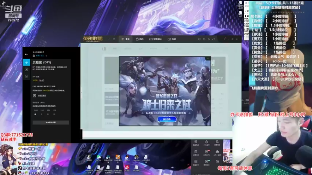Close the knight promotion popup banner
Viewport: 312px width, 175px height.
click(208, 59)
